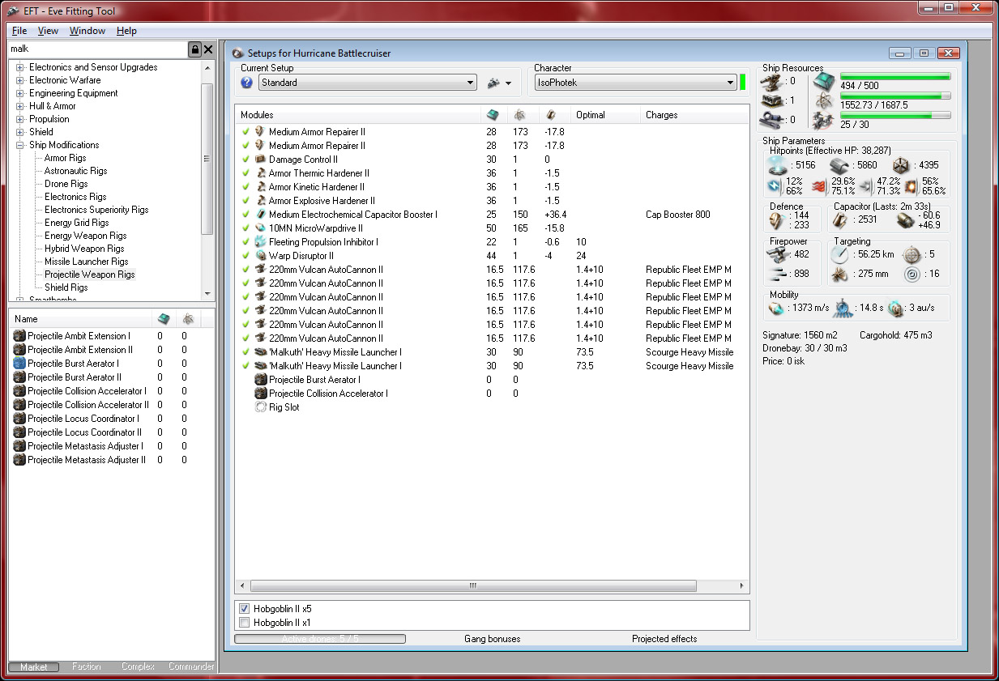Click the powergrid atom icon in Ship Resources

(824, 100)
